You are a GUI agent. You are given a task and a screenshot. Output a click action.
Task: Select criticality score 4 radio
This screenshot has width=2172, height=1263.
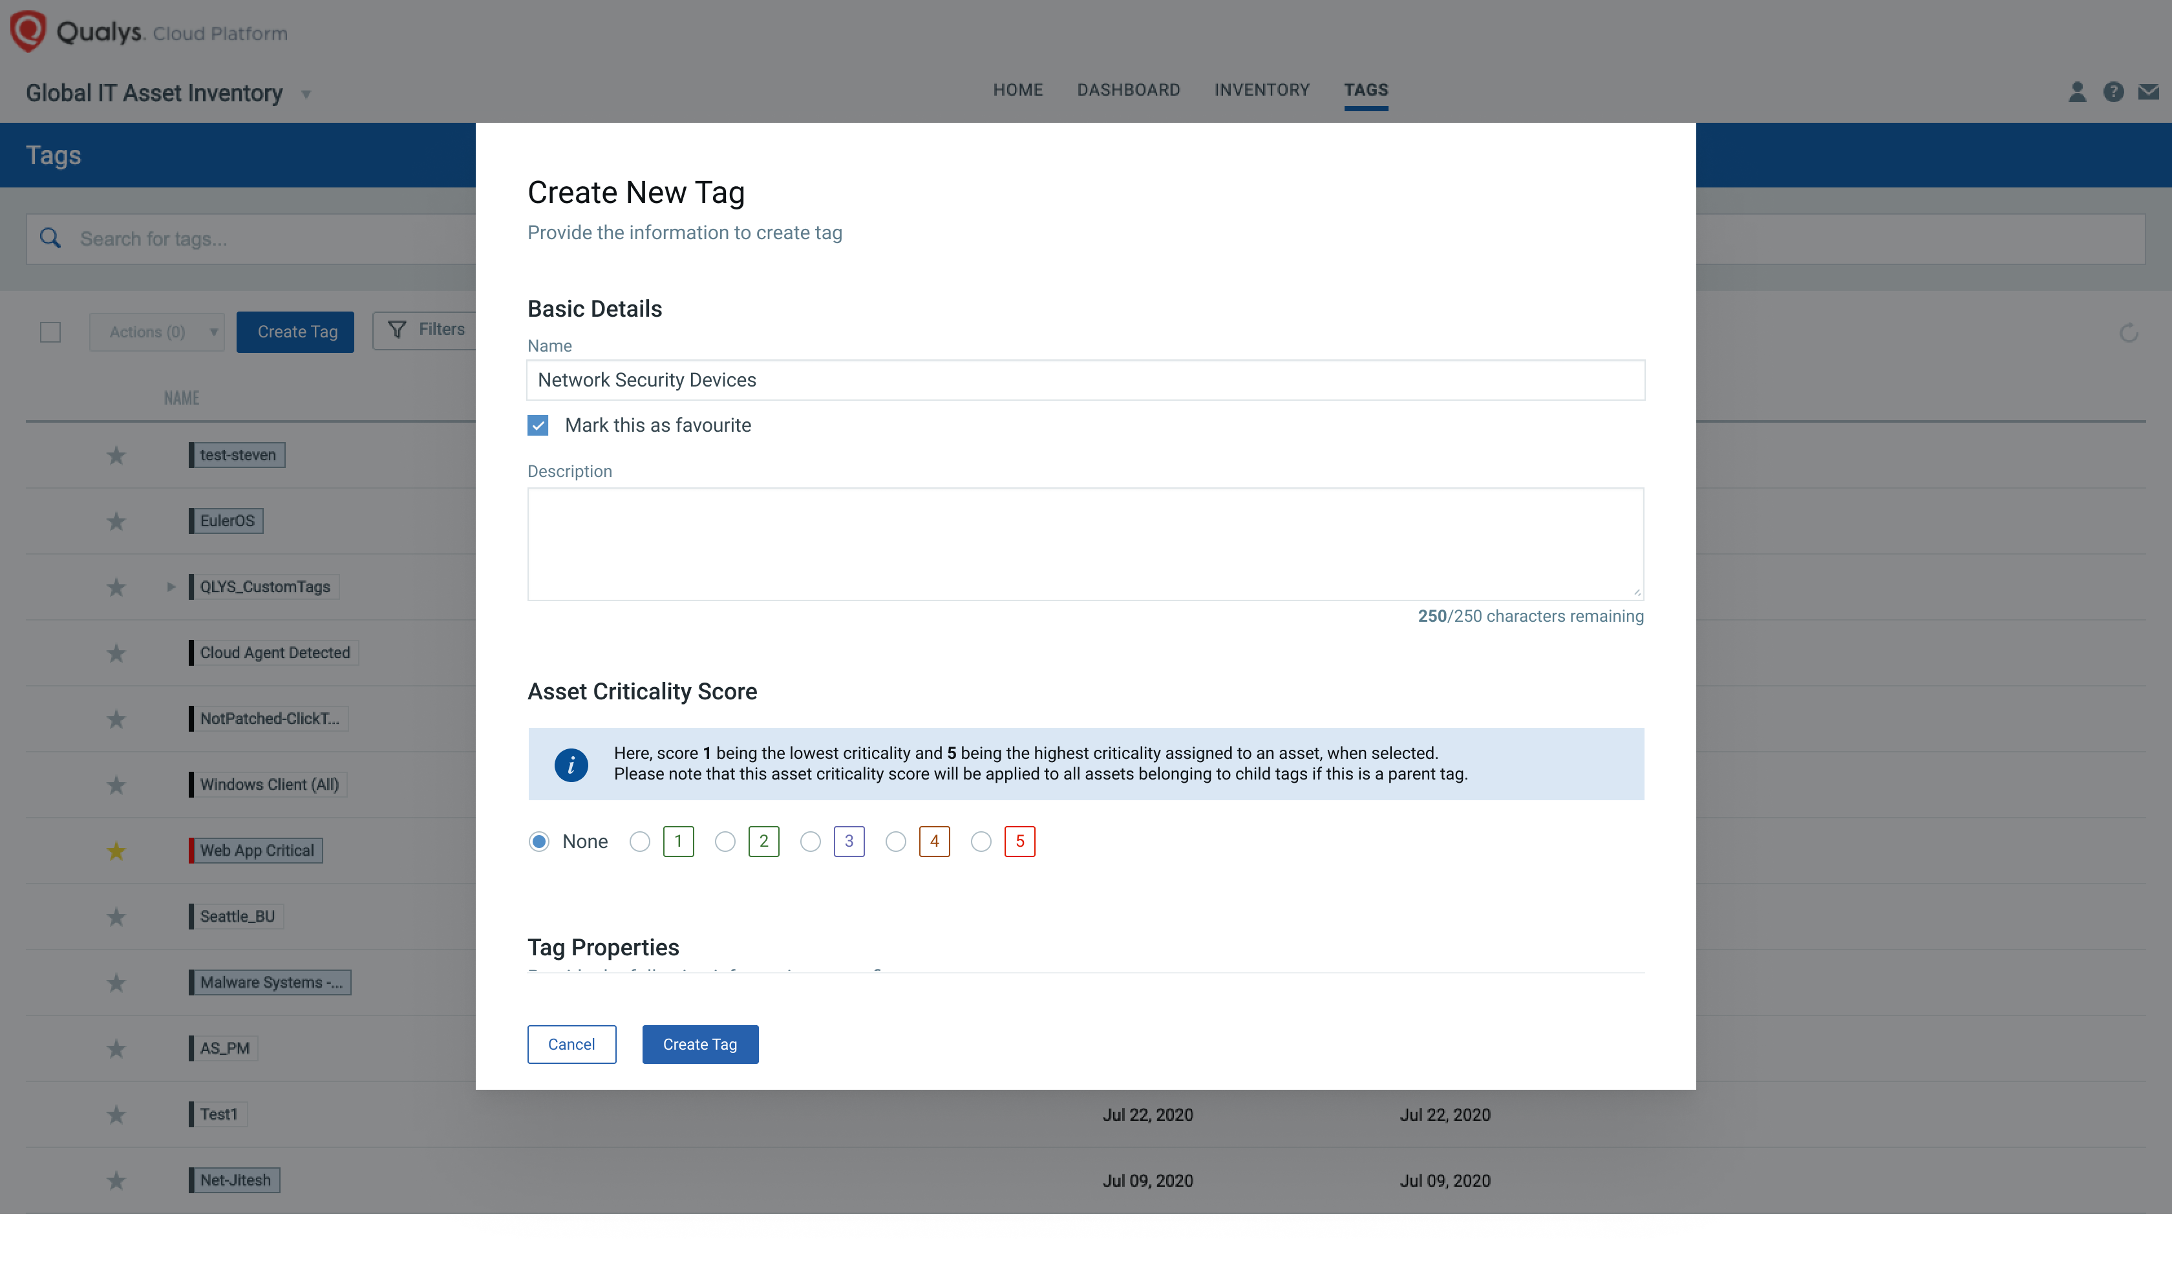coord(895,841)
